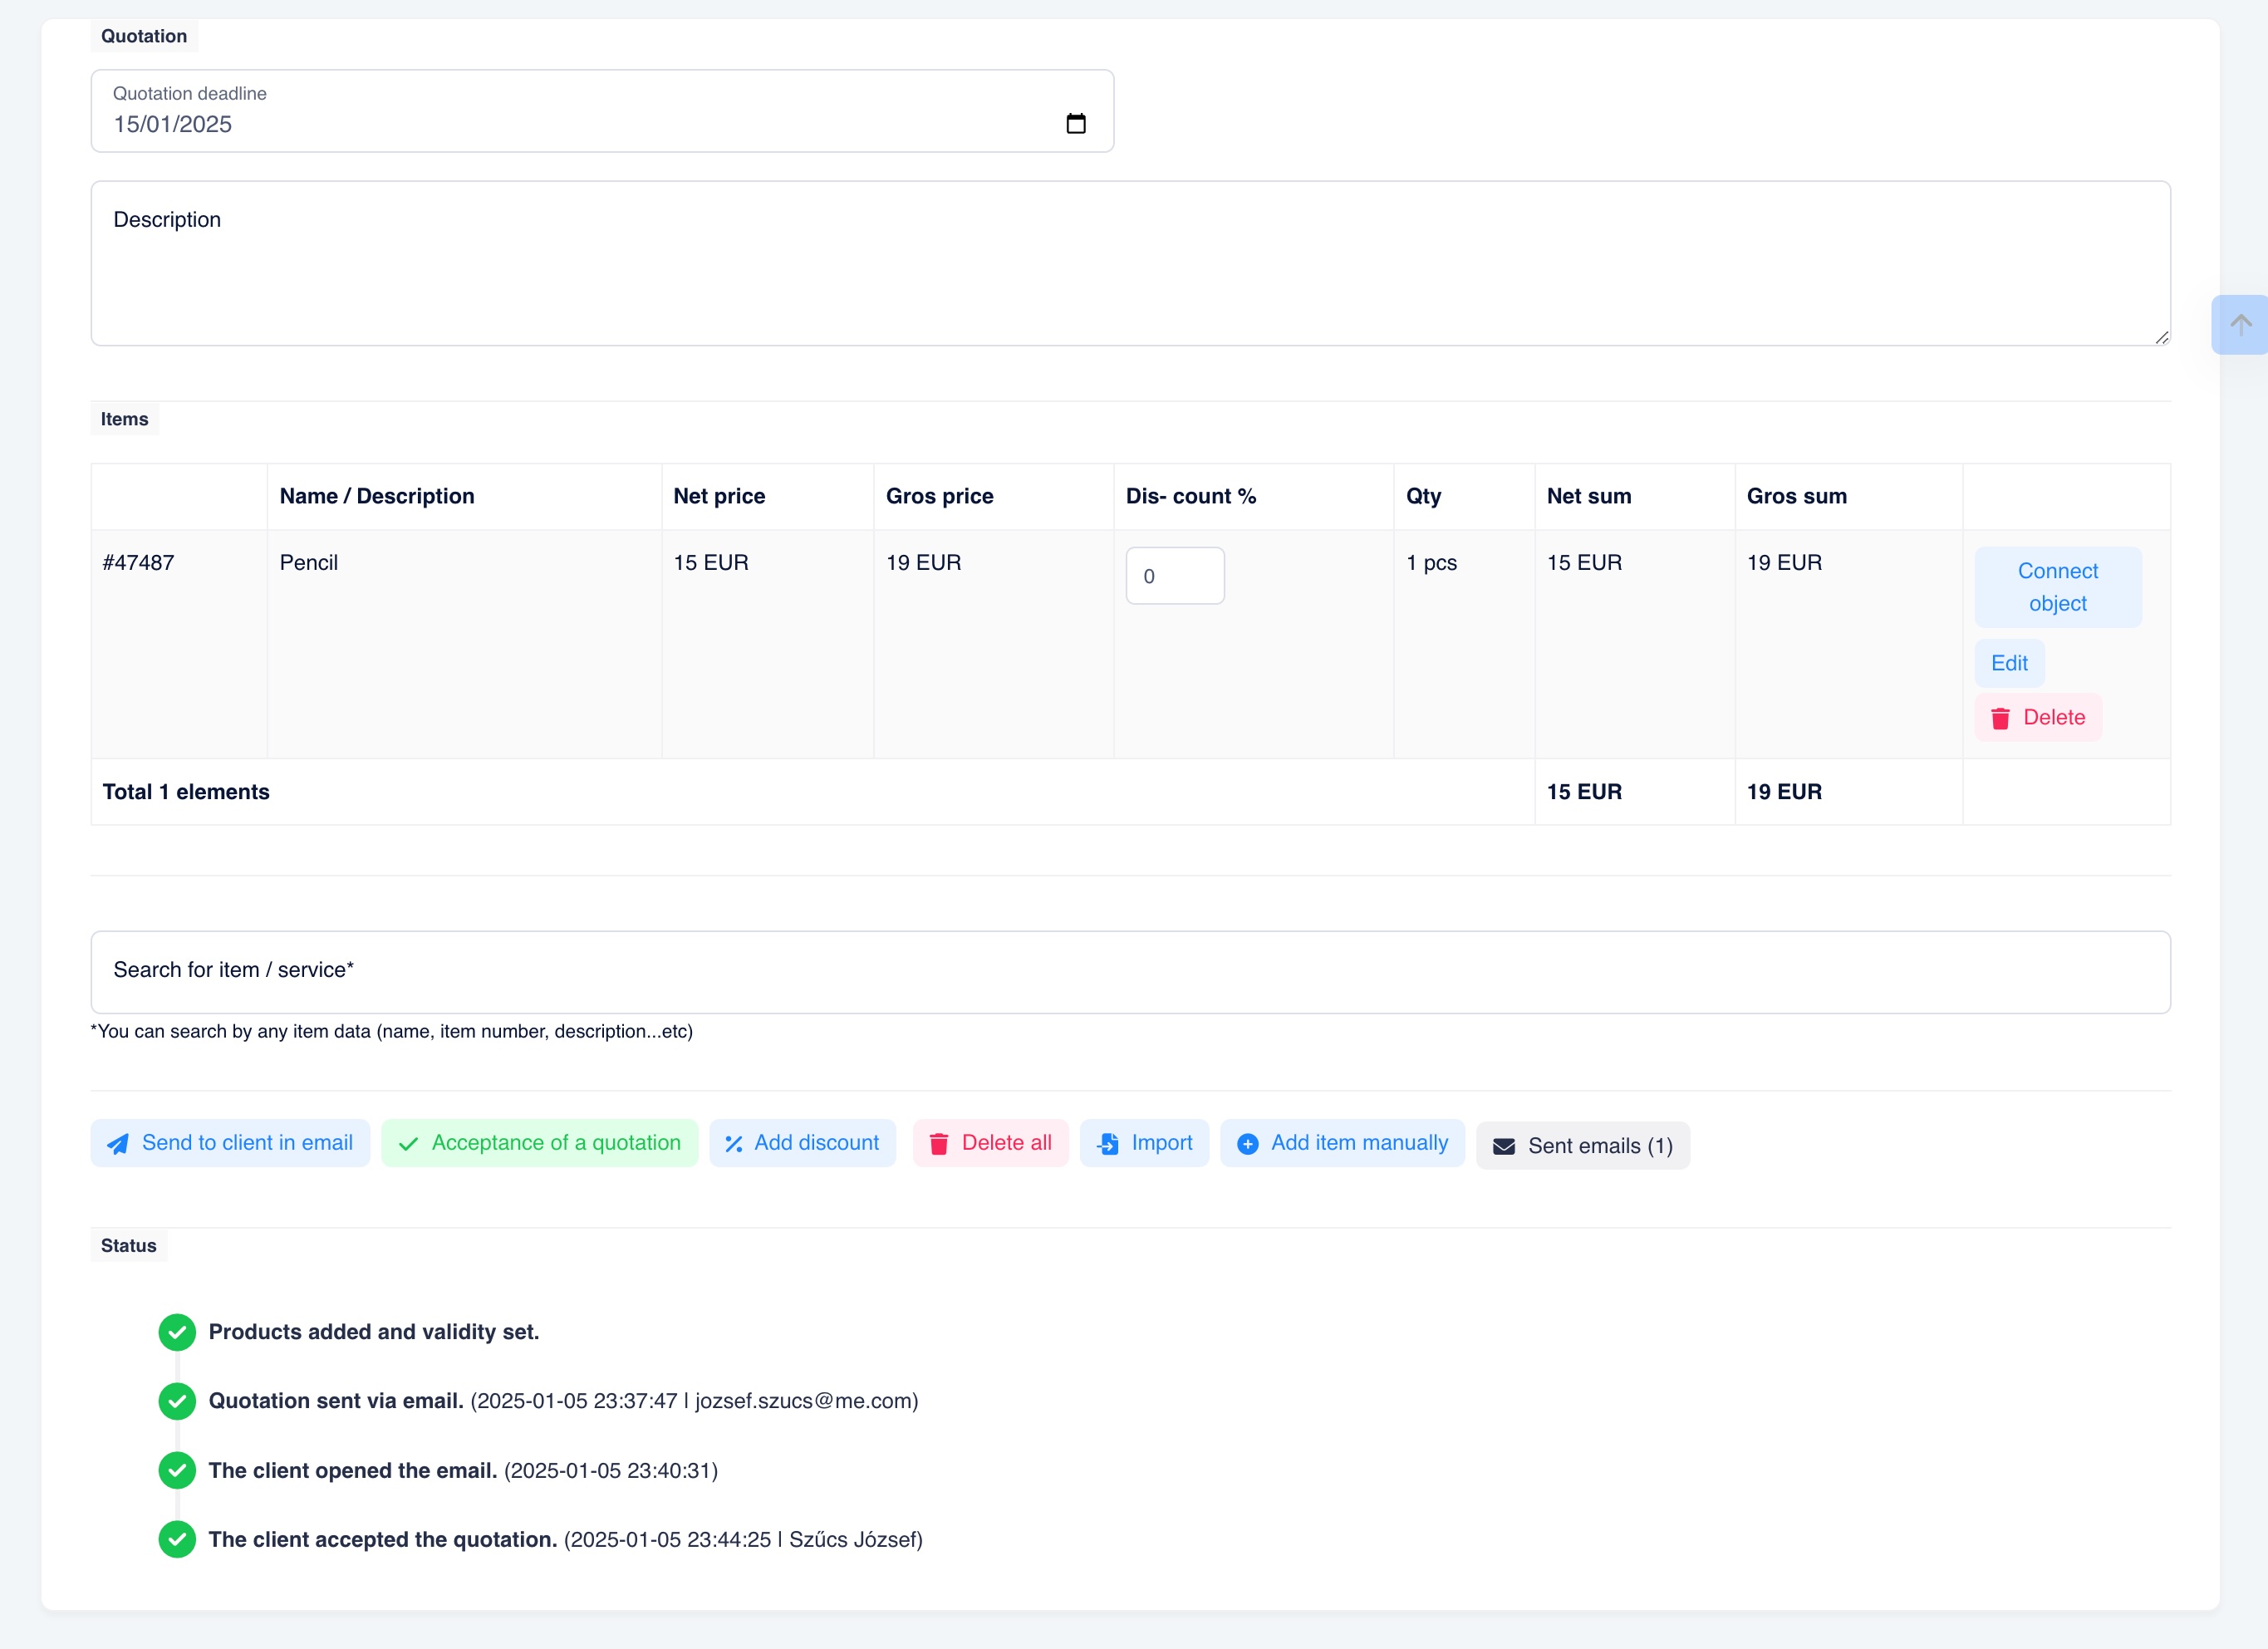Screen dimensions: 2268x1649
Task: Click the scroll-to-top arrow icon
Action: click(x=2240, y=324)
